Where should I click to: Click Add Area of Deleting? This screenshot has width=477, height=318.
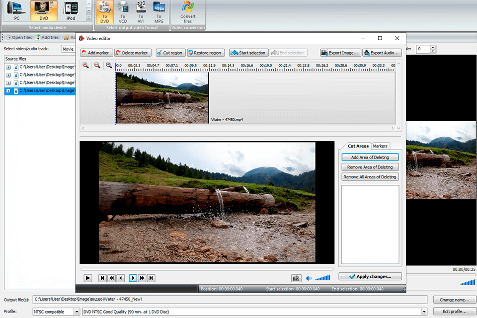pos(370,158)
